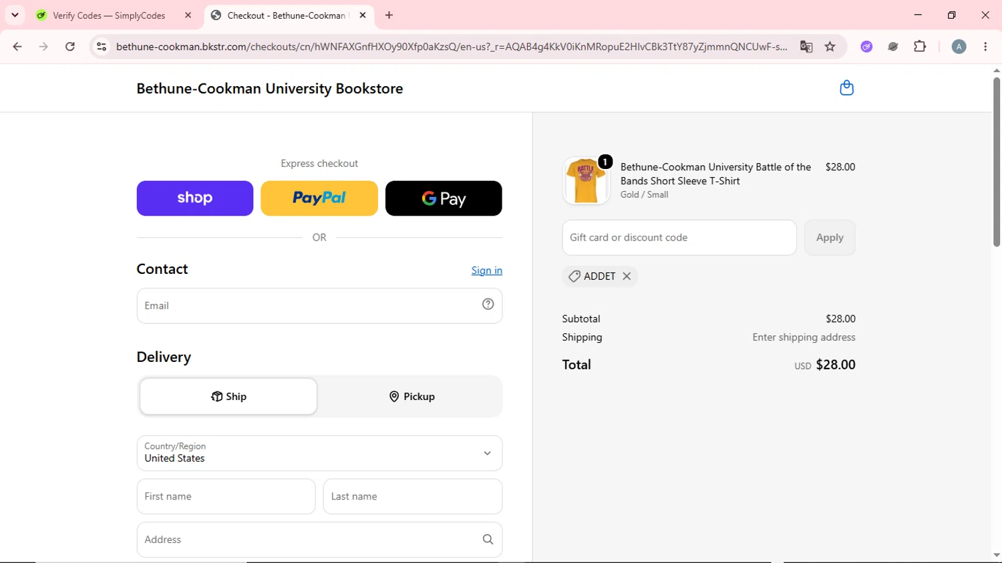
Task: Close the Verify Codes SimplyCodes tab
Action: [188, 15]
